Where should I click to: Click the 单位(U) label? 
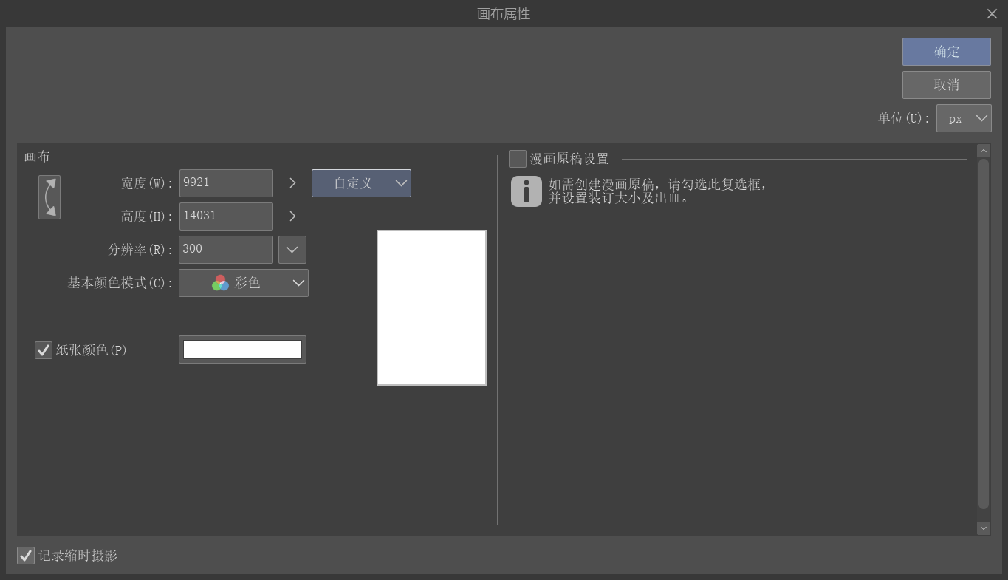click(904, 118)
